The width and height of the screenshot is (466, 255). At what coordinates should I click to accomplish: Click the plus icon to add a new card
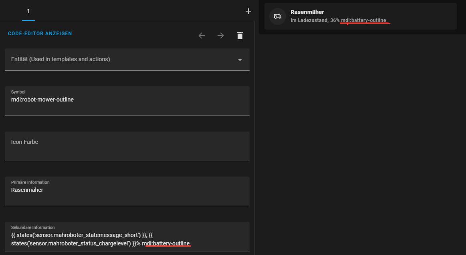coord(248,11)
